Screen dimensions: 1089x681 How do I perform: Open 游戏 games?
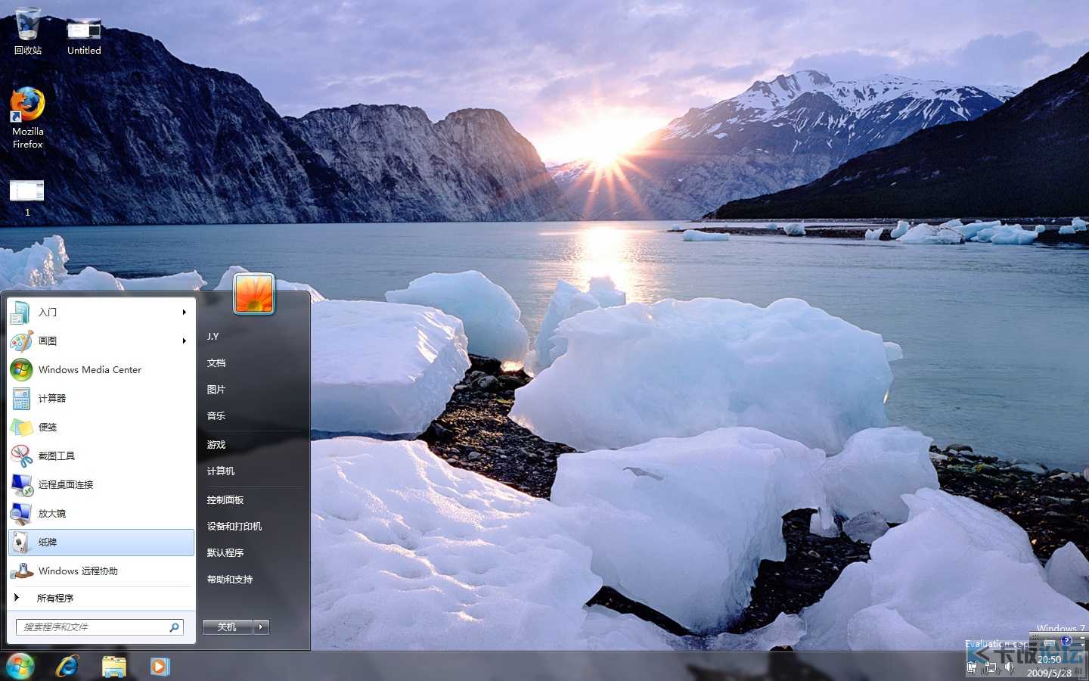[x=216, y=444]
